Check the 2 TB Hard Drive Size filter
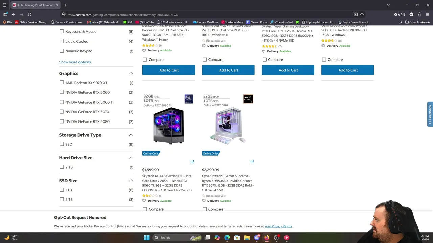This screenshot has height=243, width=433. [62, 167]
